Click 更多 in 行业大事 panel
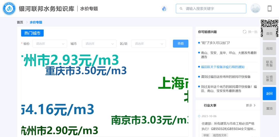The height and width of the screenshot is (137, 279). point(249,105)
